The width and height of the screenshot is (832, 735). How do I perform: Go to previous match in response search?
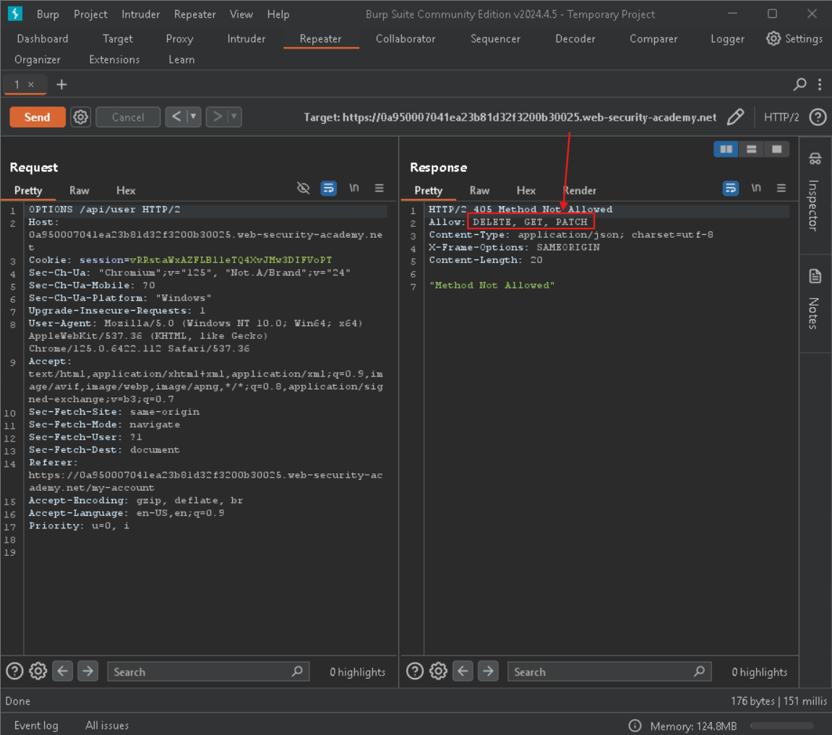(x=463, y=671)
